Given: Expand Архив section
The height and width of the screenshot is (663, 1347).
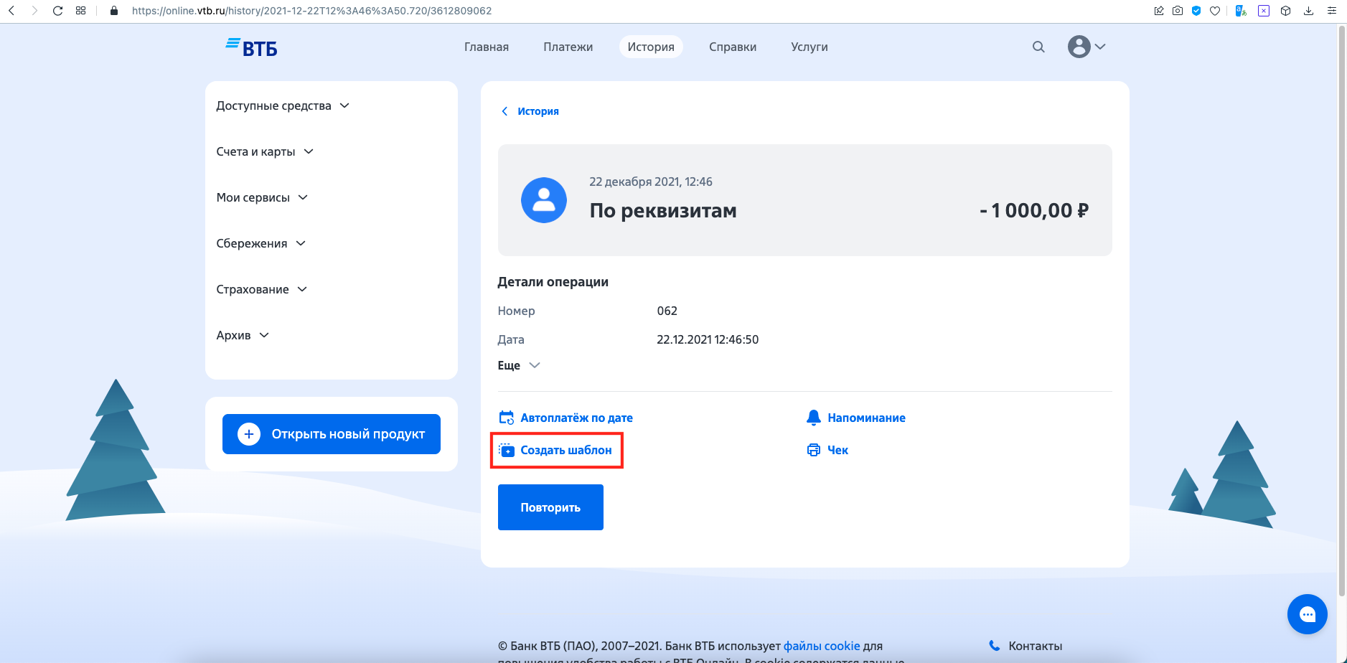Looking at the screenshot, I should [x=243, y=335].
